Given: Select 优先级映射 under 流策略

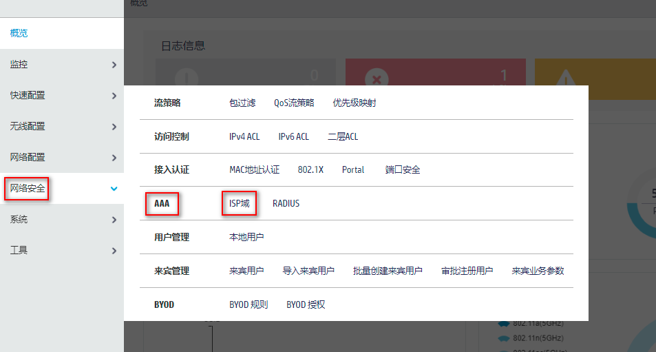Looking at the screenshot, I should [355, 103].
